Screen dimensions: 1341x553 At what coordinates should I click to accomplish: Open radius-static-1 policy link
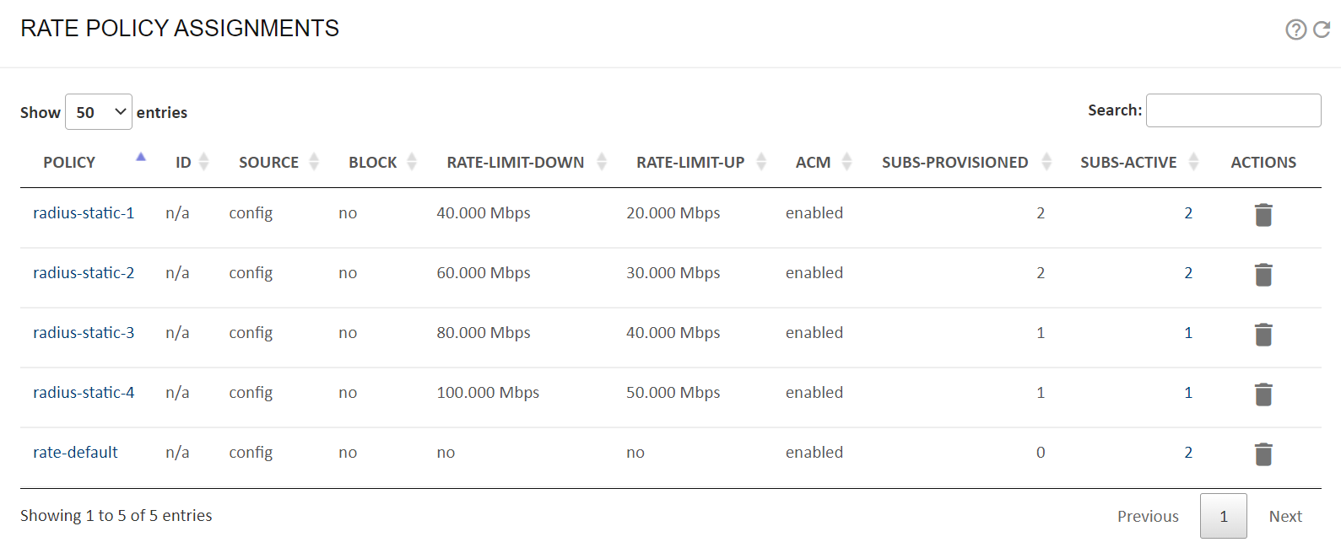coord(84,213)
